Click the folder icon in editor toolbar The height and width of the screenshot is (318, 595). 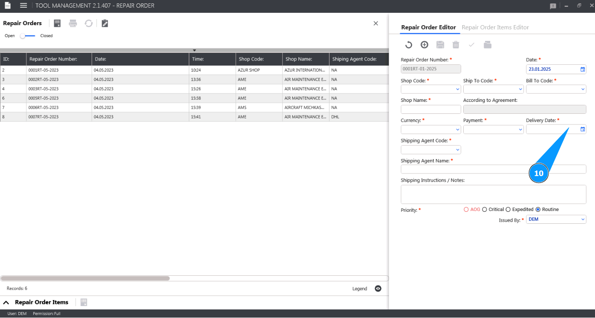click(488, 45)
